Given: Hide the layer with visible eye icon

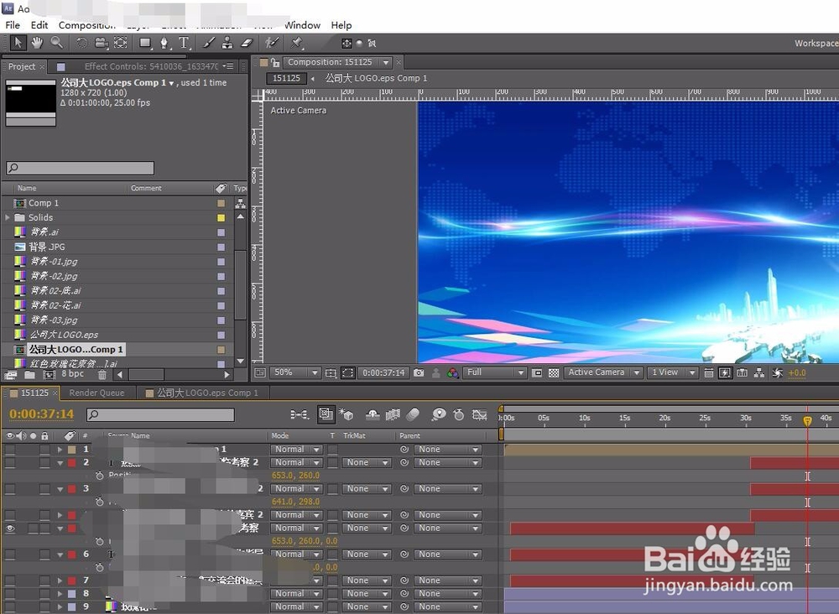Looking at the screenshot, I should tap(10, 528).
